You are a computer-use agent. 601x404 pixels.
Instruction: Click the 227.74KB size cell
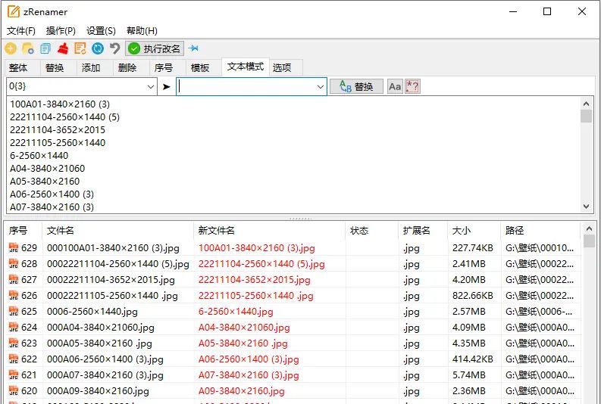tap(473, 248)
